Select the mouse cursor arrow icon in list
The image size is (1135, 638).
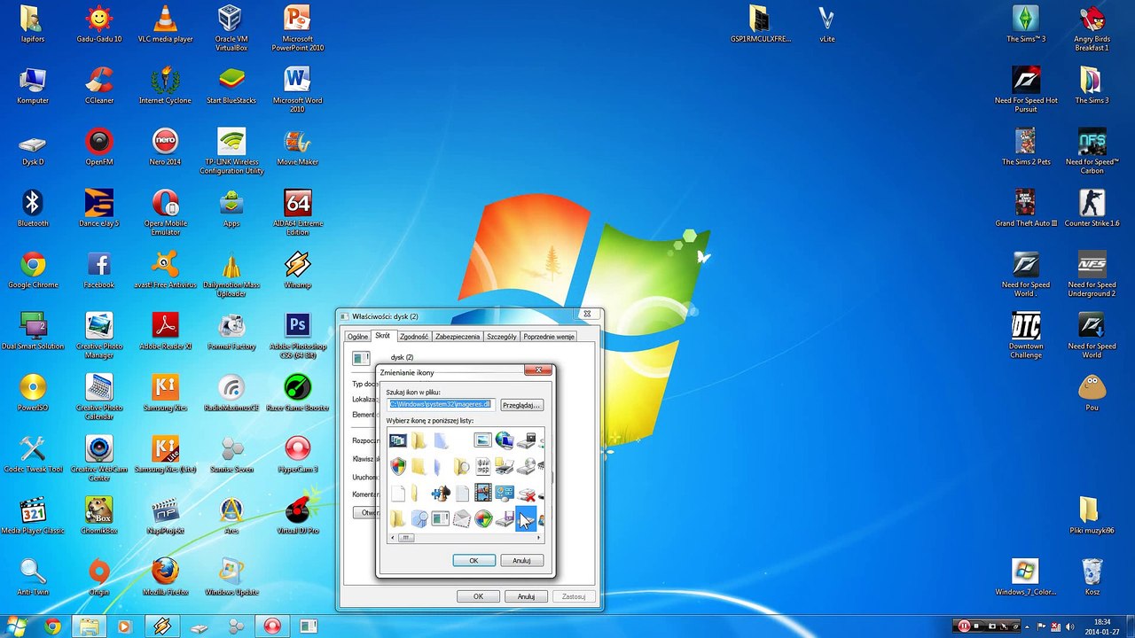click(x=526, y=519)
